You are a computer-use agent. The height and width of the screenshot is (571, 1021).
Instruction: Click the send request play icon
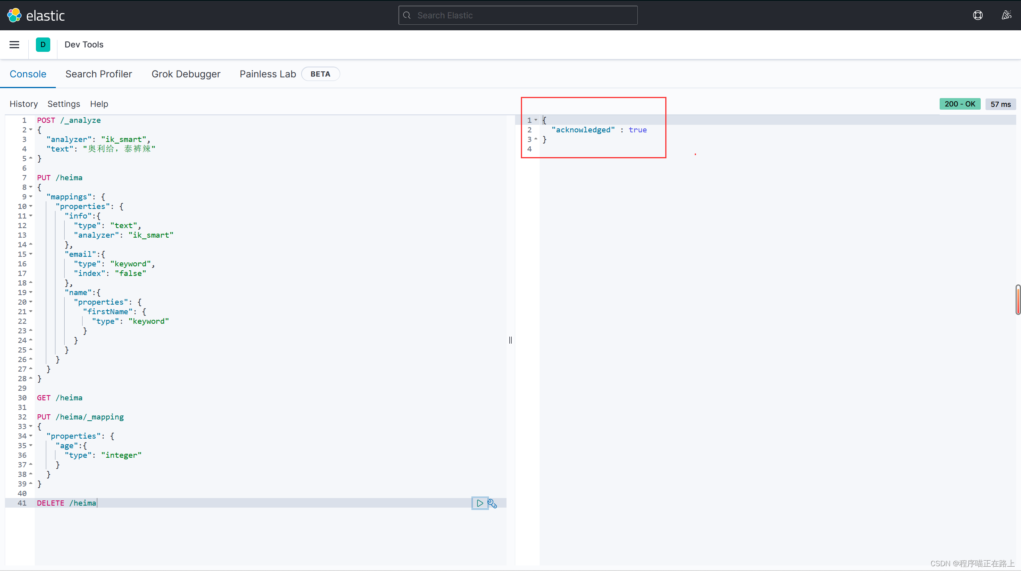(x=480, y=503)
